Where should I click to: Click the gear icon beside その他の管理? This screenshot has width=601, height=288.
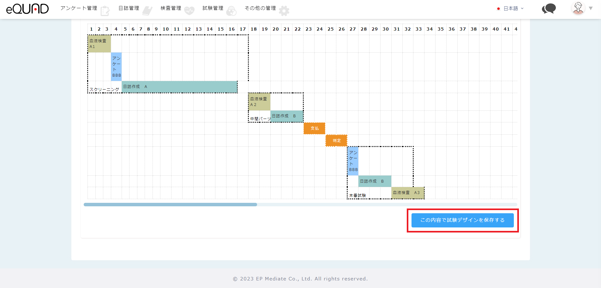[284, 11]
